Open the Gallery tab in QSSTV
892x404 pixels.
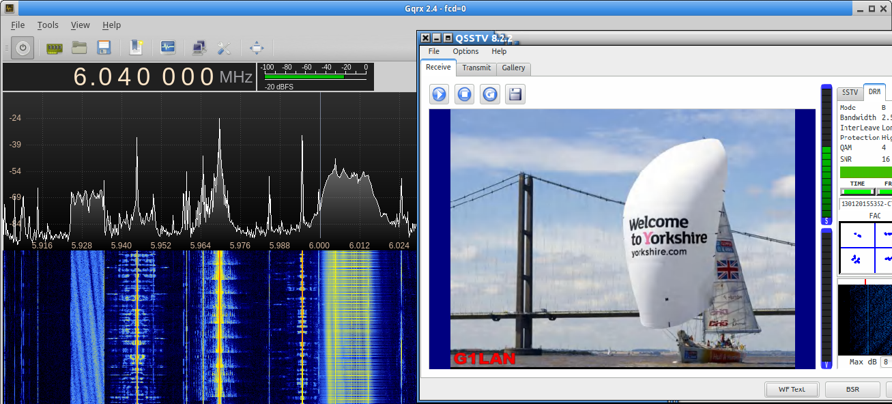tap(513, 68)
